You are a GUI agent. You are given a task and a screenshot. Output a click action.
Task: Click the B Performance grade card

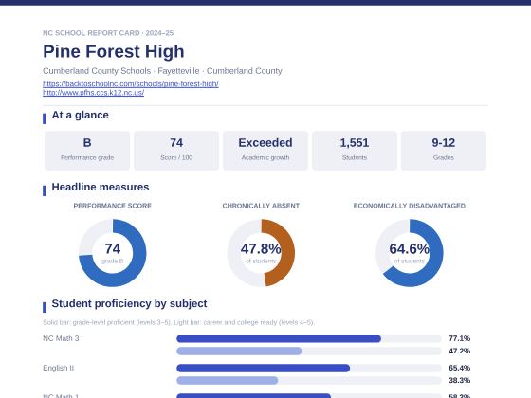pyautogui.click(x=87, y=151)
